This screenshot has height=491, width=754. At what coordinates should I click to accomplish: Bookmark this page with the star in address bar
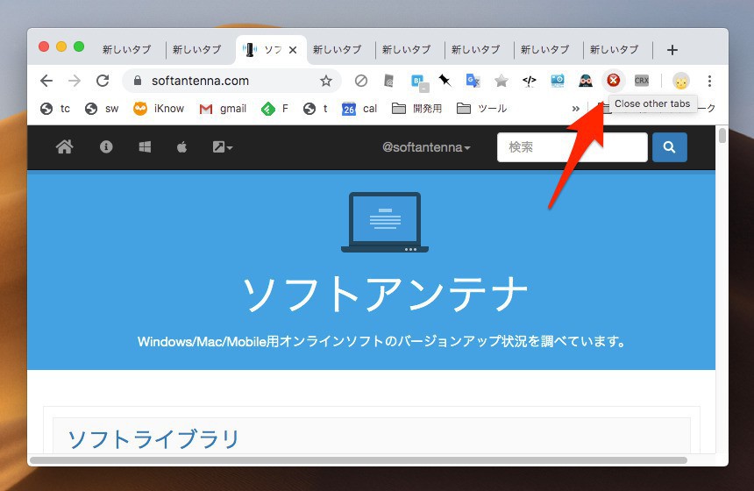click(x=326, y=81)
